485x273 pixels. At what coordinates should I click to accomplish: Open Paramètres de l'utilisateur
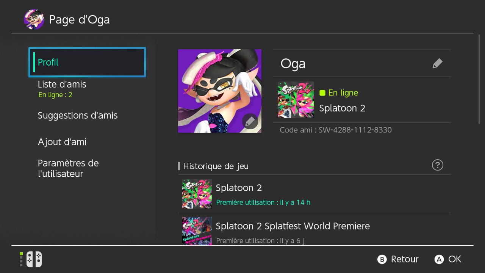click(68, 168)
